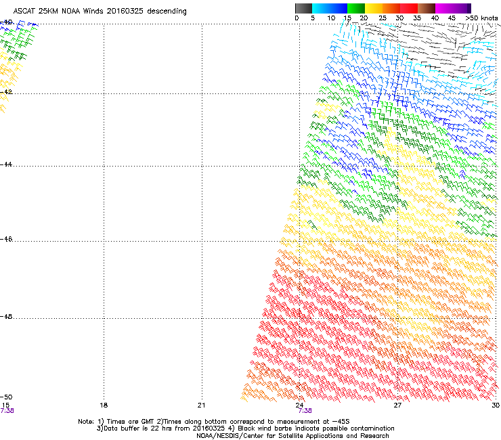Image resolution: width=501 pixels, height=440 pixels.
Task: Click the '45' label under the color scale
Action: 452,18
